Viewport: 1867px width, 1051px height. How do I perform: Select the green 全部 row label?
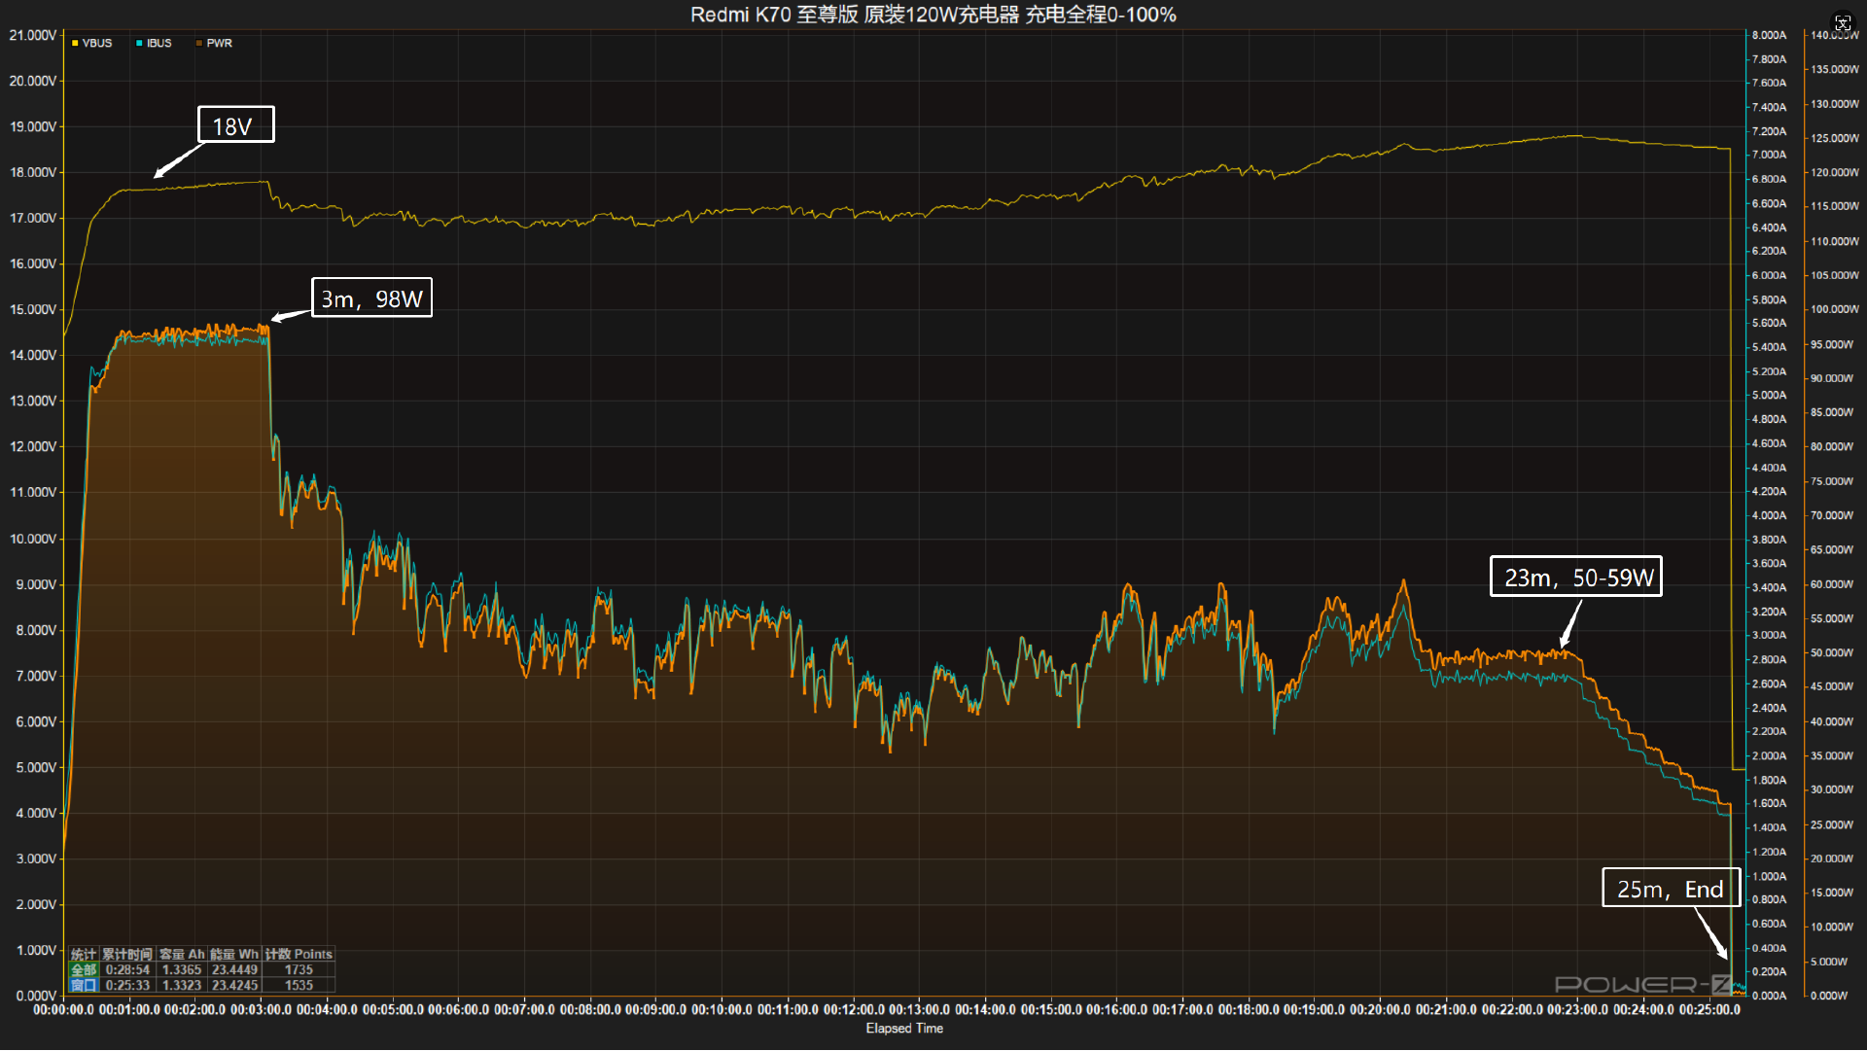(84, 970)
